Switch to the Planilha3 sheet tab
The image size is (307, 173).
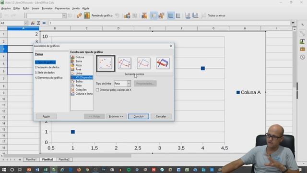click(x=47, y=160)
